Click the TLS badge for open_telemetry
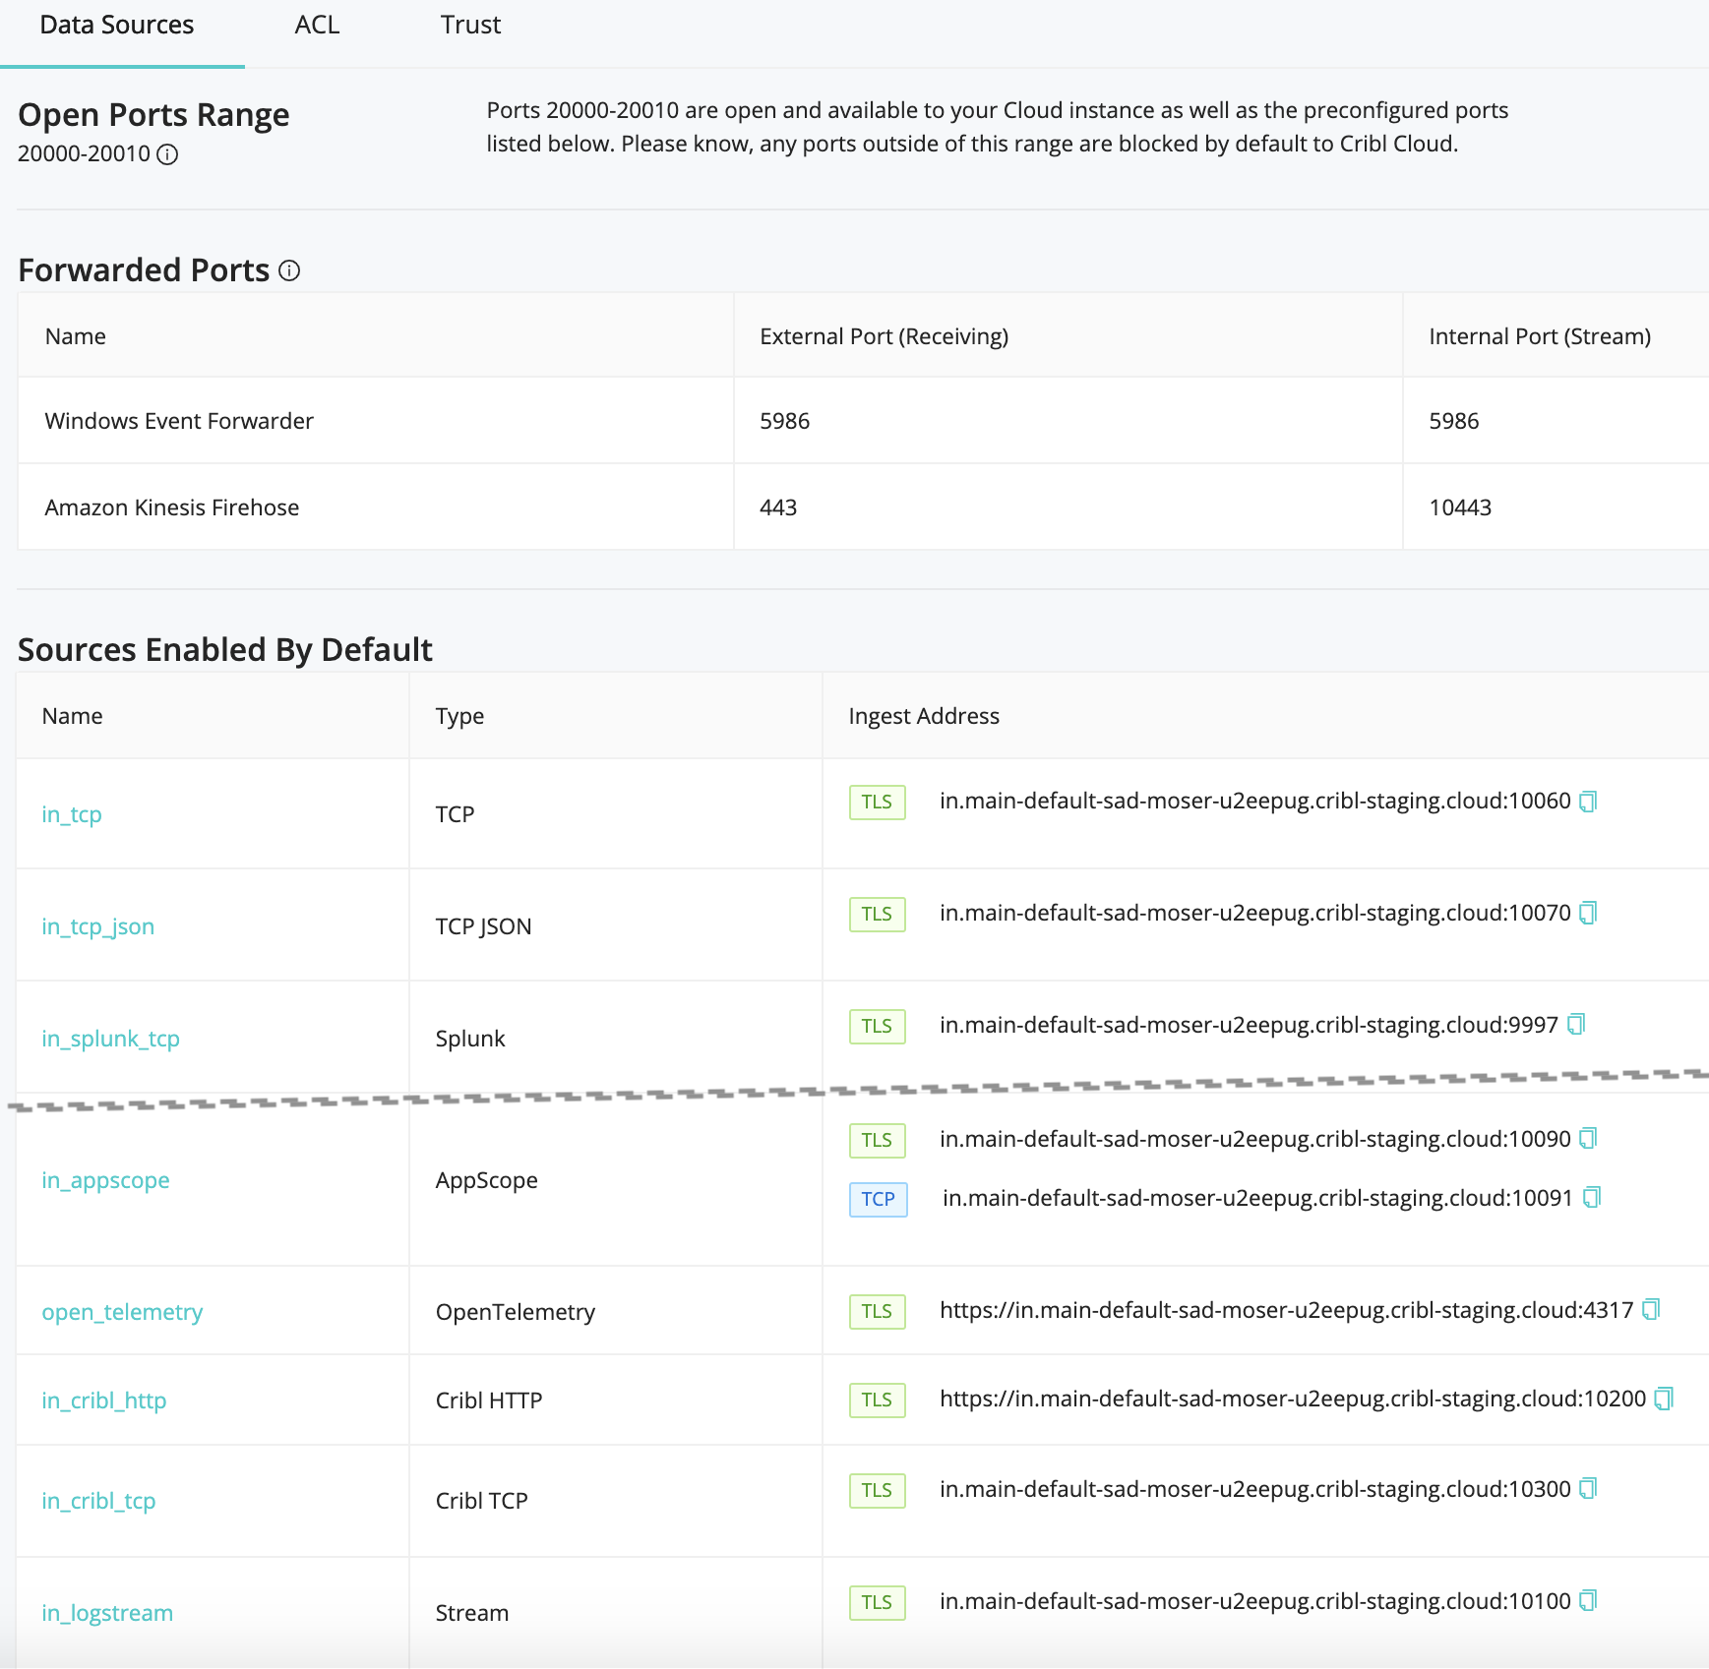This screenshot has height=1669, width=1709. 877,1311
